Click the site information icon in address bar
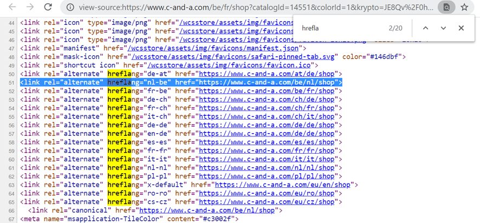Viewport: 480px width, 223px height. click(70, 8)
